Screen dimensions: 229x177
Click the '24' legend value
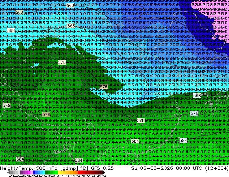pos(78,176)
